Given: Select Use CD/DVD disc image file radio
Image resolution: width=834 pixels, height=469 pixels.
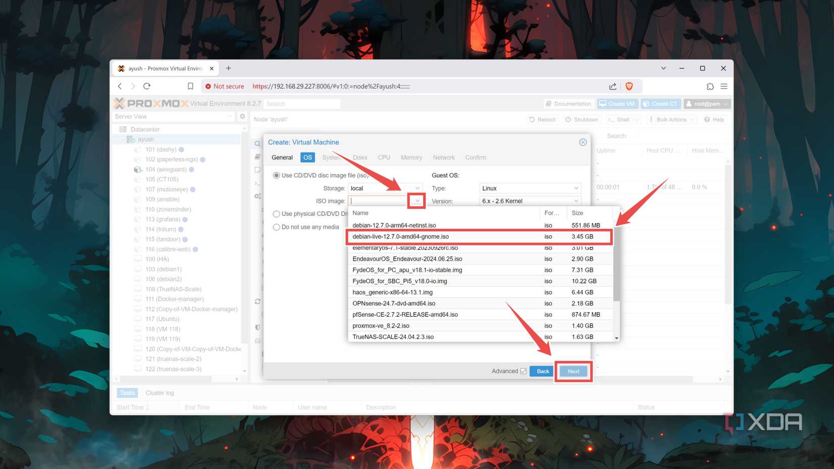Looking at the screenshot, I should click(x=276, y=175).
